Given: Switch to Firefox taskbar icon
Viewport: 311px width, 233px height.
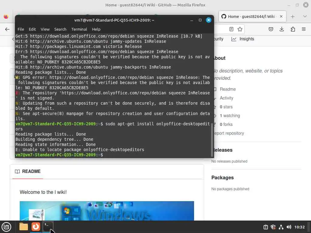Looking at the screenshot, I should click(36, 227).
